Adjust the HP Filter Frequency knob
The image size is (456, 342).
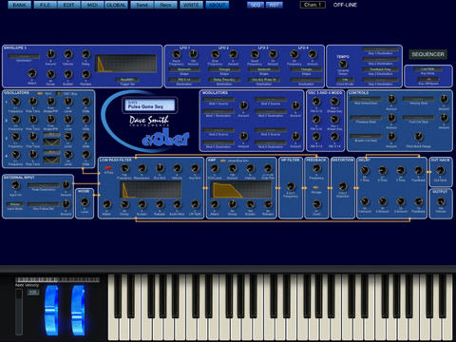291,186
